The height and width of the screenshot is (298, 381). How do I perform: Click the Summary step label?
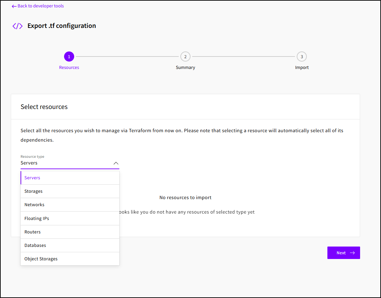(x=185, y=68)
